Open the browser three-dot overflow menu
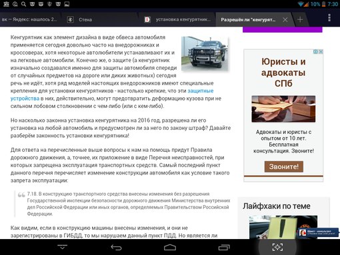Image resolution: width=340 pixels, height=255 pixels. pos(329,18)
